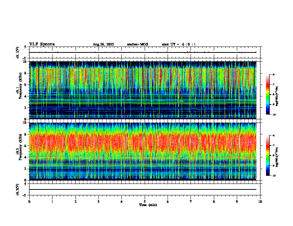Click the "-6" label on ch.2 colorbar
Screen dimensions: 293x226
pos(273,136)
